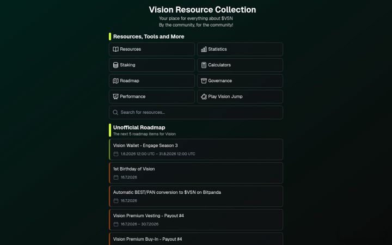Click the date range 16.7.2026 – 30.7.2026
This screenshot has width=392, height=245.
[x=139, y=224]
